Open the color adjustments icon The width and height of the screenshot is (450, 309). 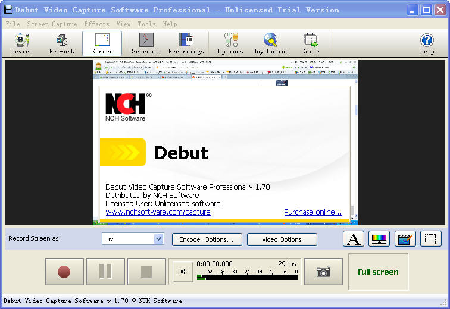pyautogui.click(x=379, y=239)
